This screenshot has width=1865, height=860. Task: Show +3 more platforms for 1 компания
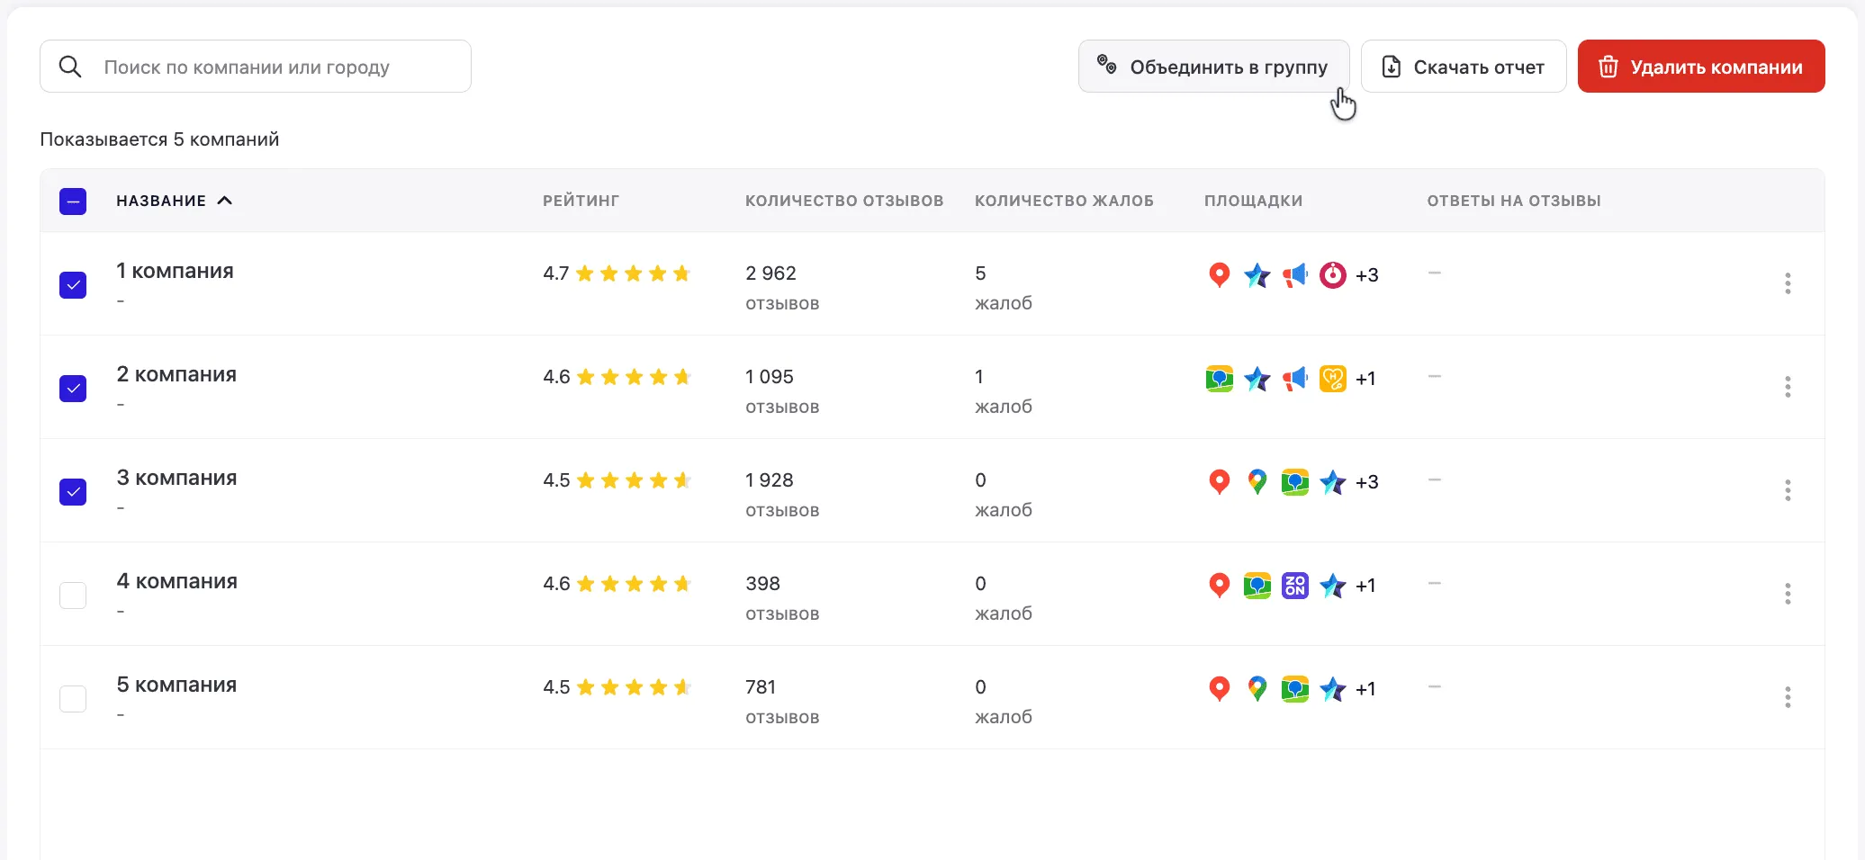1366,275
